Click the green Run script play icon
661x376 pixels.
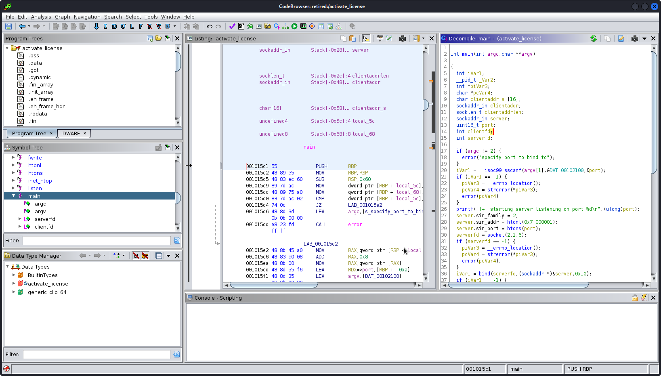coord(294,26)
